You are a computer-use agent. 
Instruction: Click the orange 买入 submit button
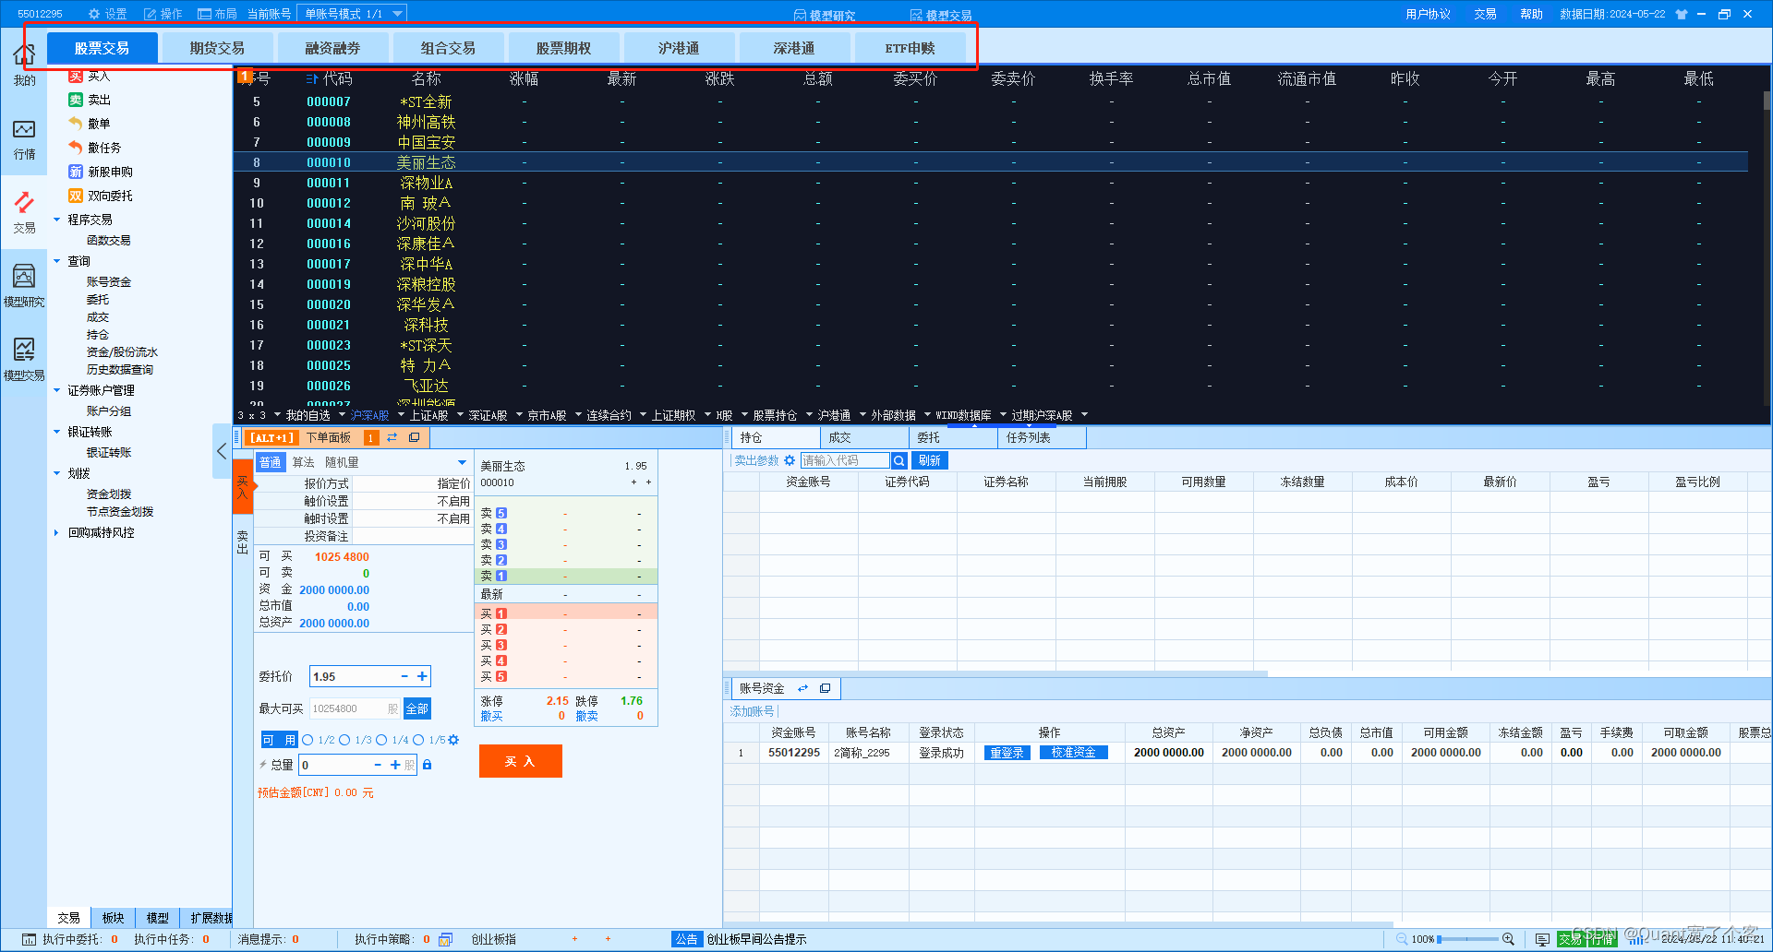pos(520,761)
